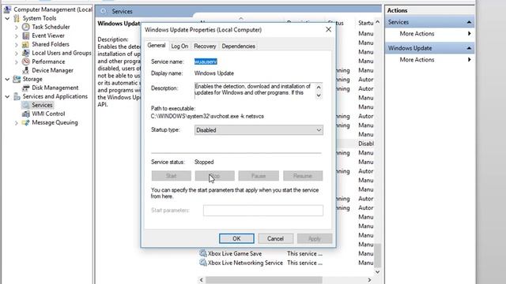The width and height of the screenshot is (506, 284).
Task: Collapse the Services and Applications node
Action: [x=7, y=96]
